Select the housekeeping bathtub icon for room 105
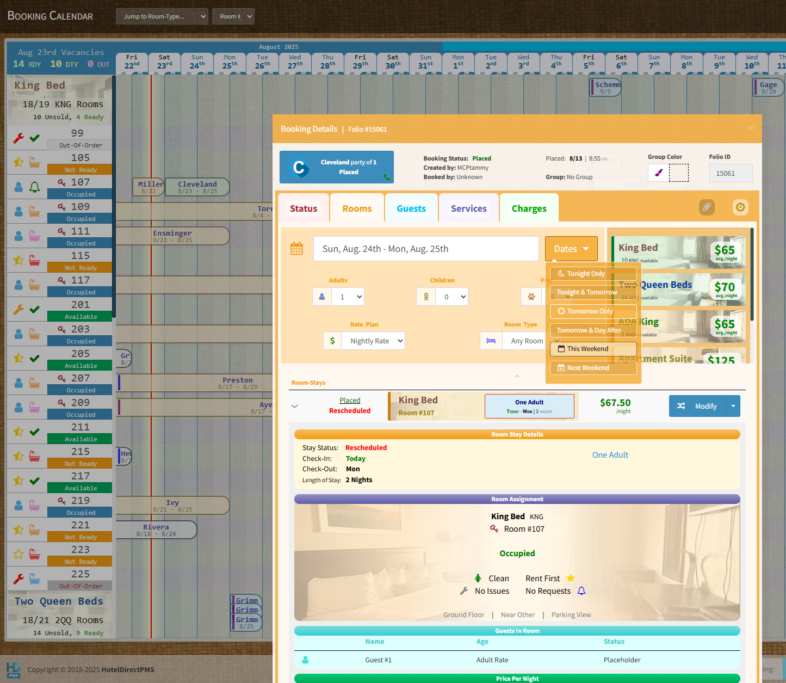The width and height of the screenshot is (786, 683). [x=34, y=162]
